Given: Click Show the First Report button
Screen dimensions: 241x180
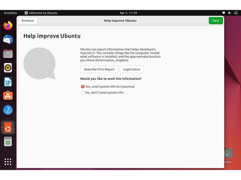Looking at the screenshot, I should (x=99, y=69).
